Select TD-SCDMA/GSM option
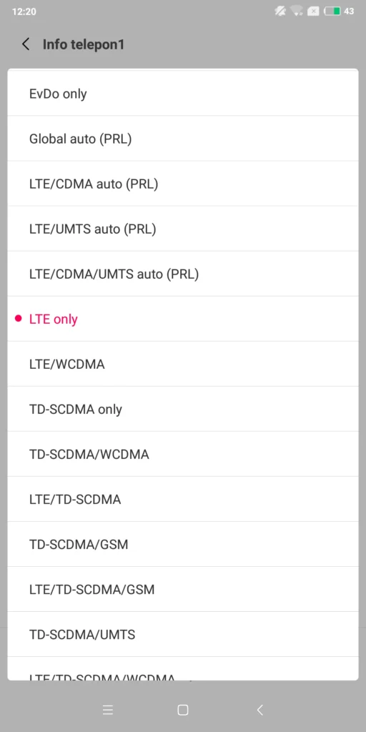This screenshot has width=366, height=732. coord(183,544)
